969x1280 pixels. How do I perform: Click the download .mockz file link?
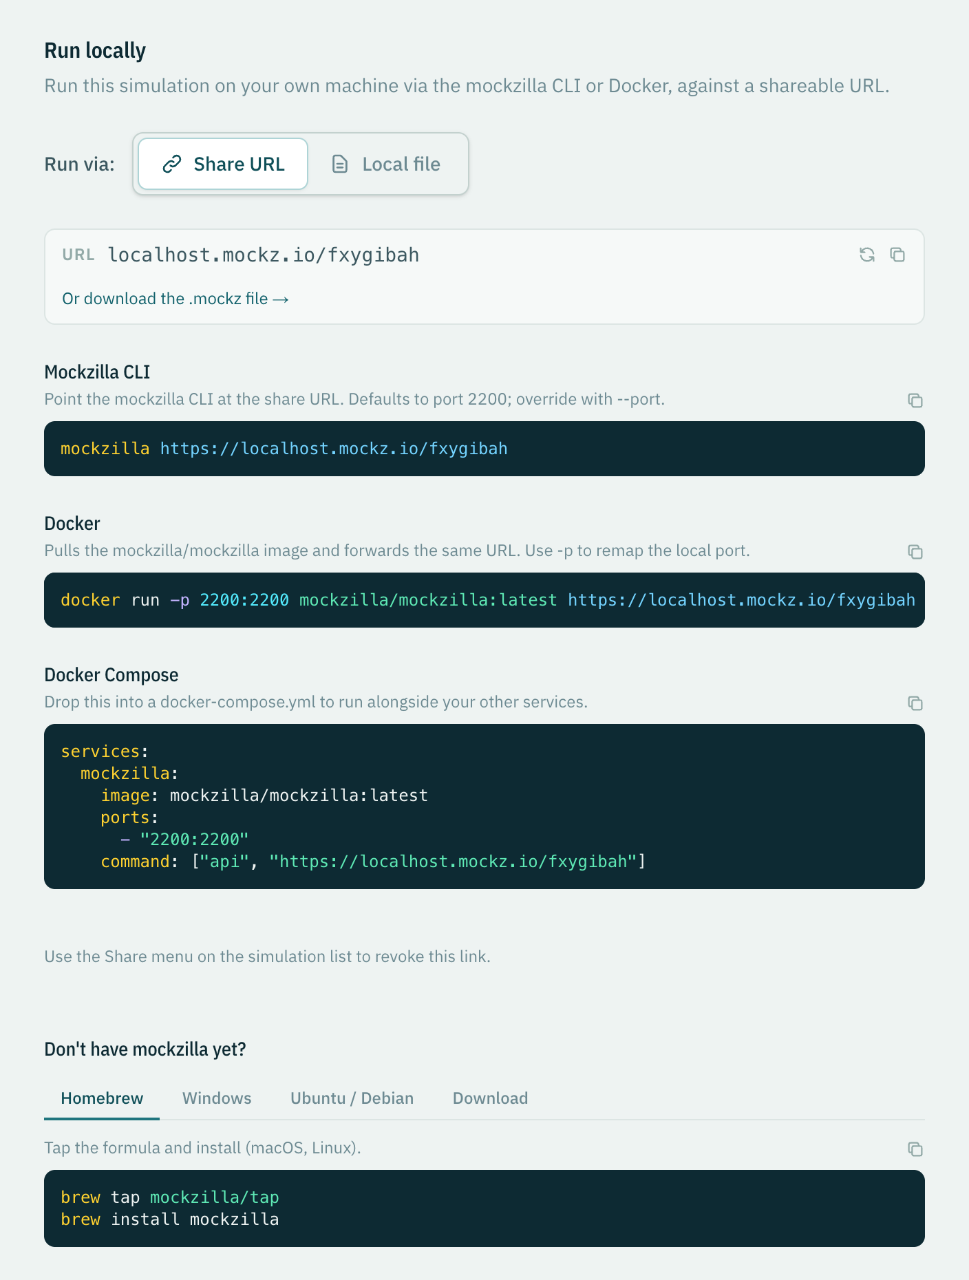pos(175,299)
